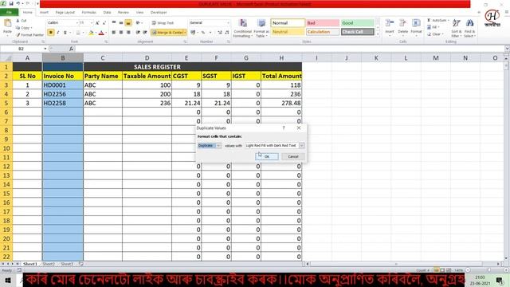The image size is (510, 287).
Task: Open the Light Red Fill format dropdown
Action: [301, 145]
